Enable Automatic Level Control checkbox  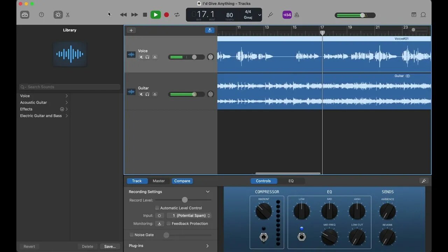[x=157, y=208]
